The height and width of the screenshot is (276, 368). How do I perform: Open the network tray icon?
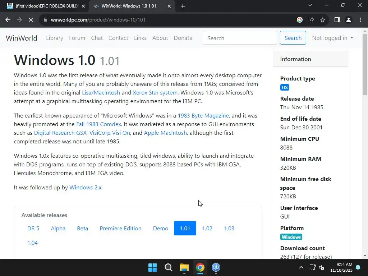(x=312, y=267)
